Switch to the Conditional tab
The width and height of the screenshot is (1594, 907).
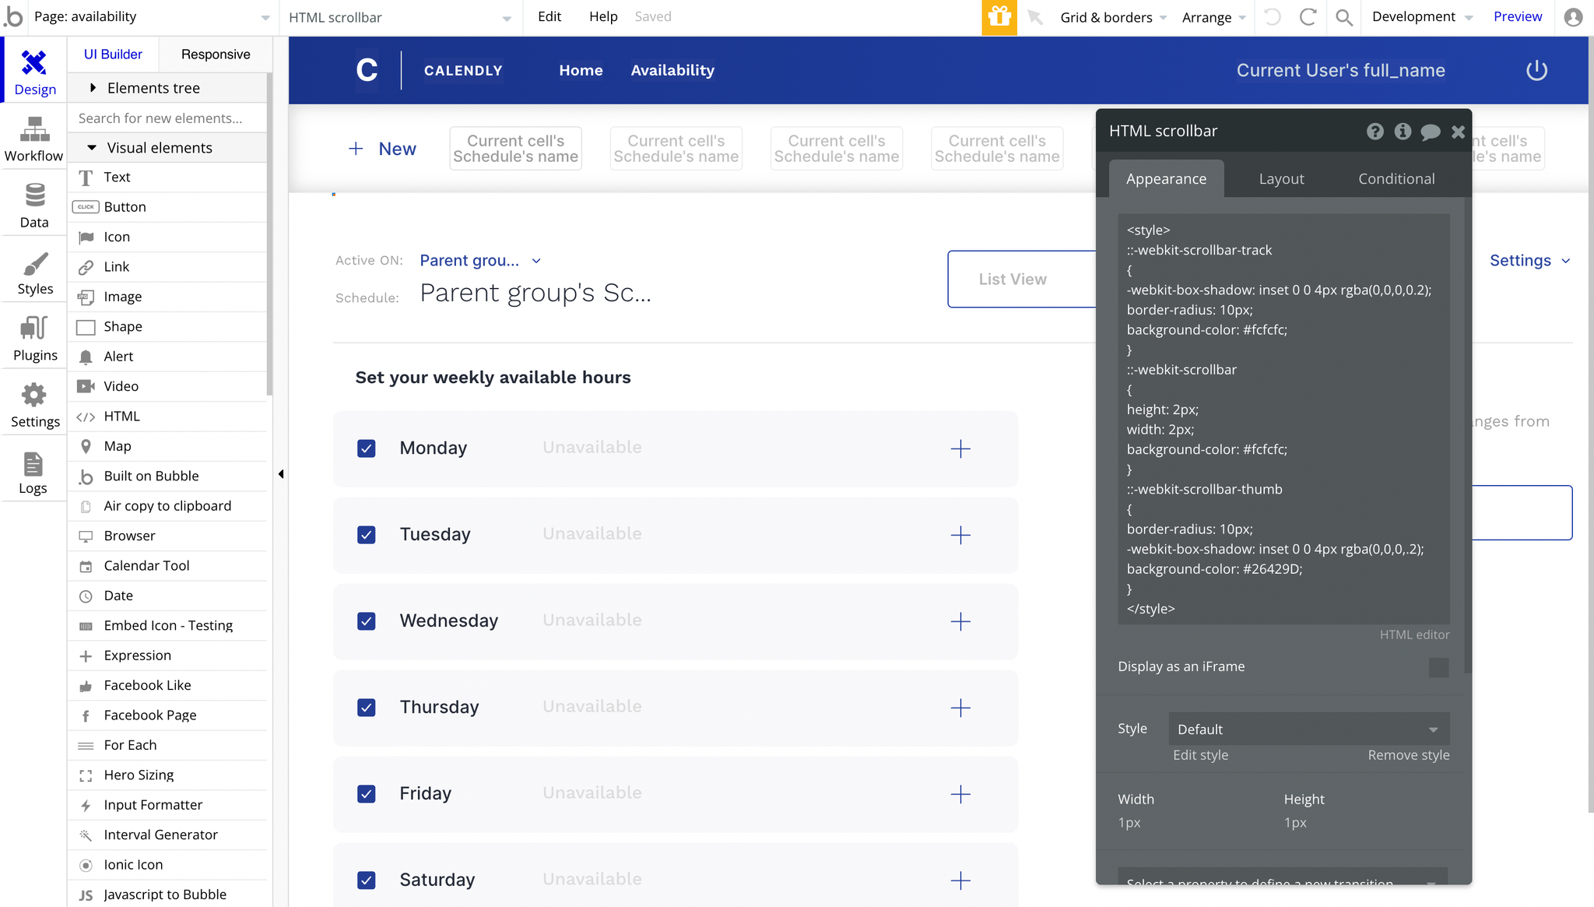tap(1396, 179)
